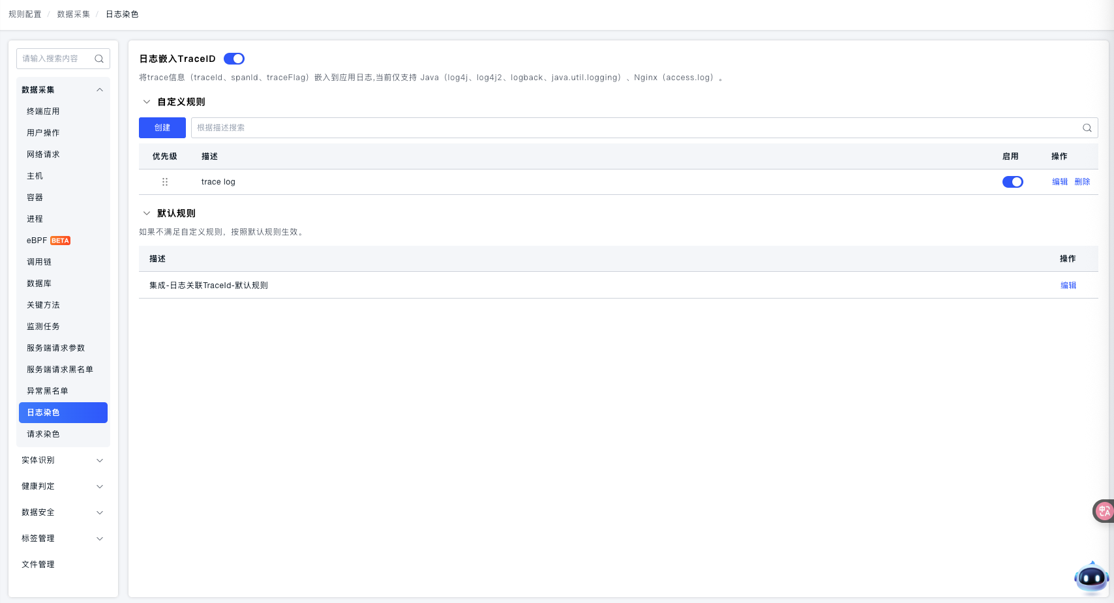1114x603 pixels.
Task: Collapse the 数据采集 sidebar group
Action: (x=100, y=90)
